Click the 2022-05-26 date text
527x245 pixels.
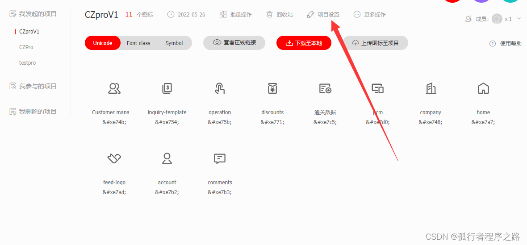click(x=192, y=14)
